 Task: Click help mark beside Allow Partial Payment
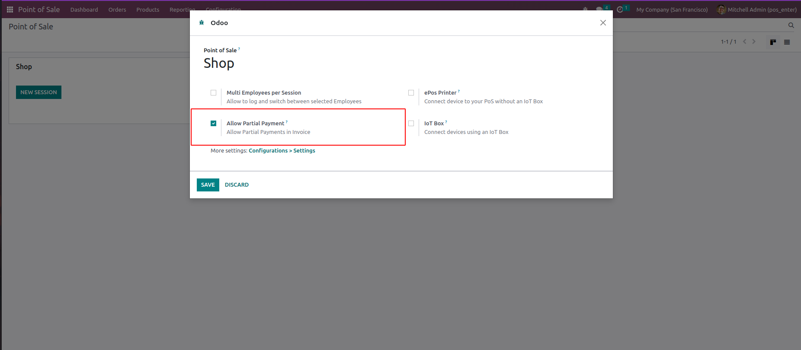287,121
